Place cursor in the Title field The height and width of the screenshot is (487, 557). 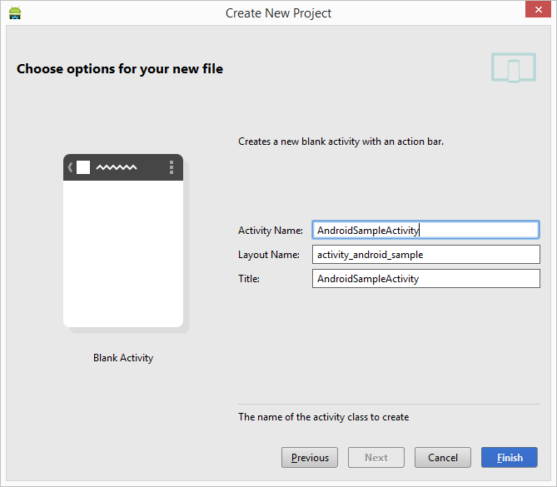pyautogui.click(x=425, y=279)
